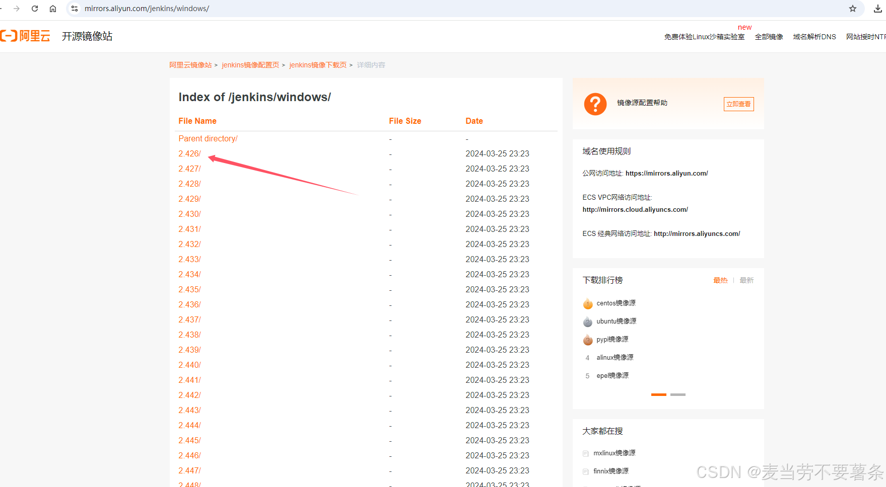Open the 2.428/ folder

(189, 184)
